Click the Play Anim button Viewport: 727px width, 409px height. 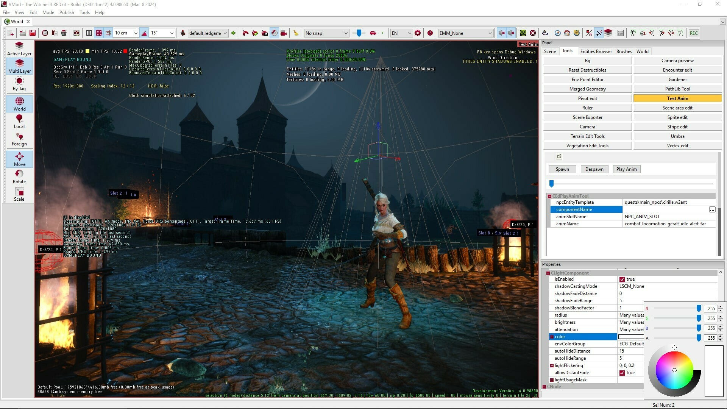point(627,169)
